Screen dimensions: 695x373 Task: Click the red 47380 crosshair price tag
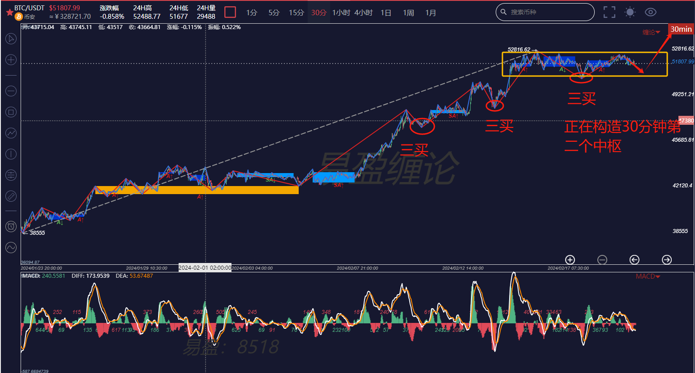point(686,121)
